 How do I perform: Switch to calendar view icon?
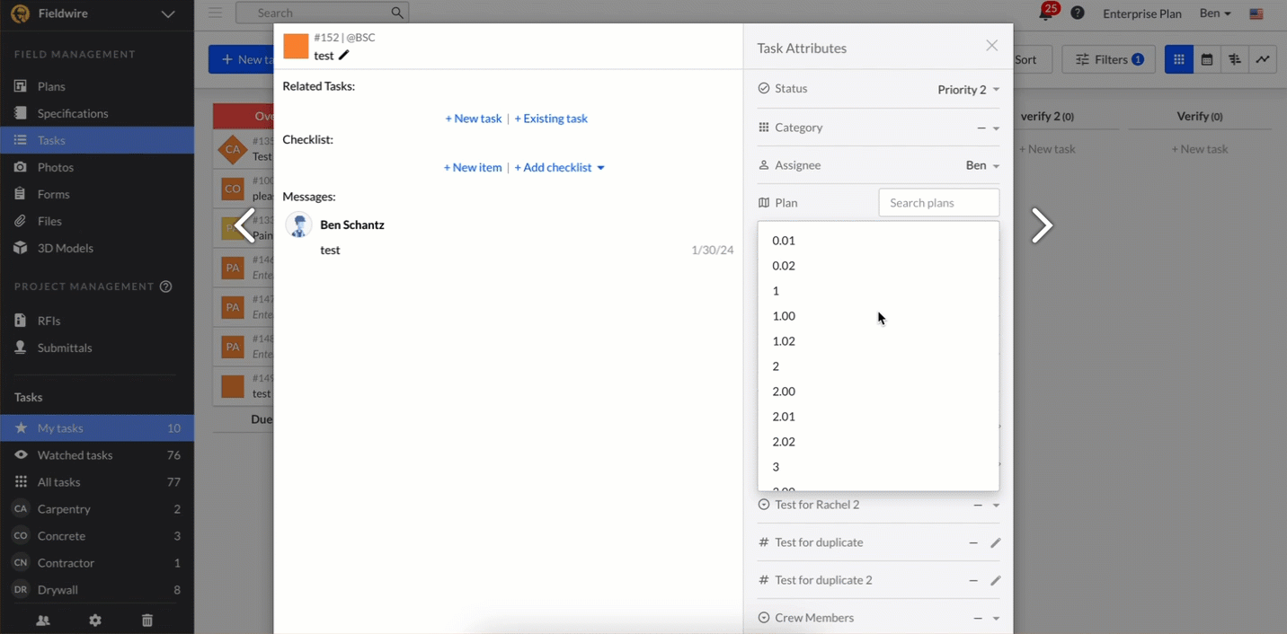coord(1207,59)
